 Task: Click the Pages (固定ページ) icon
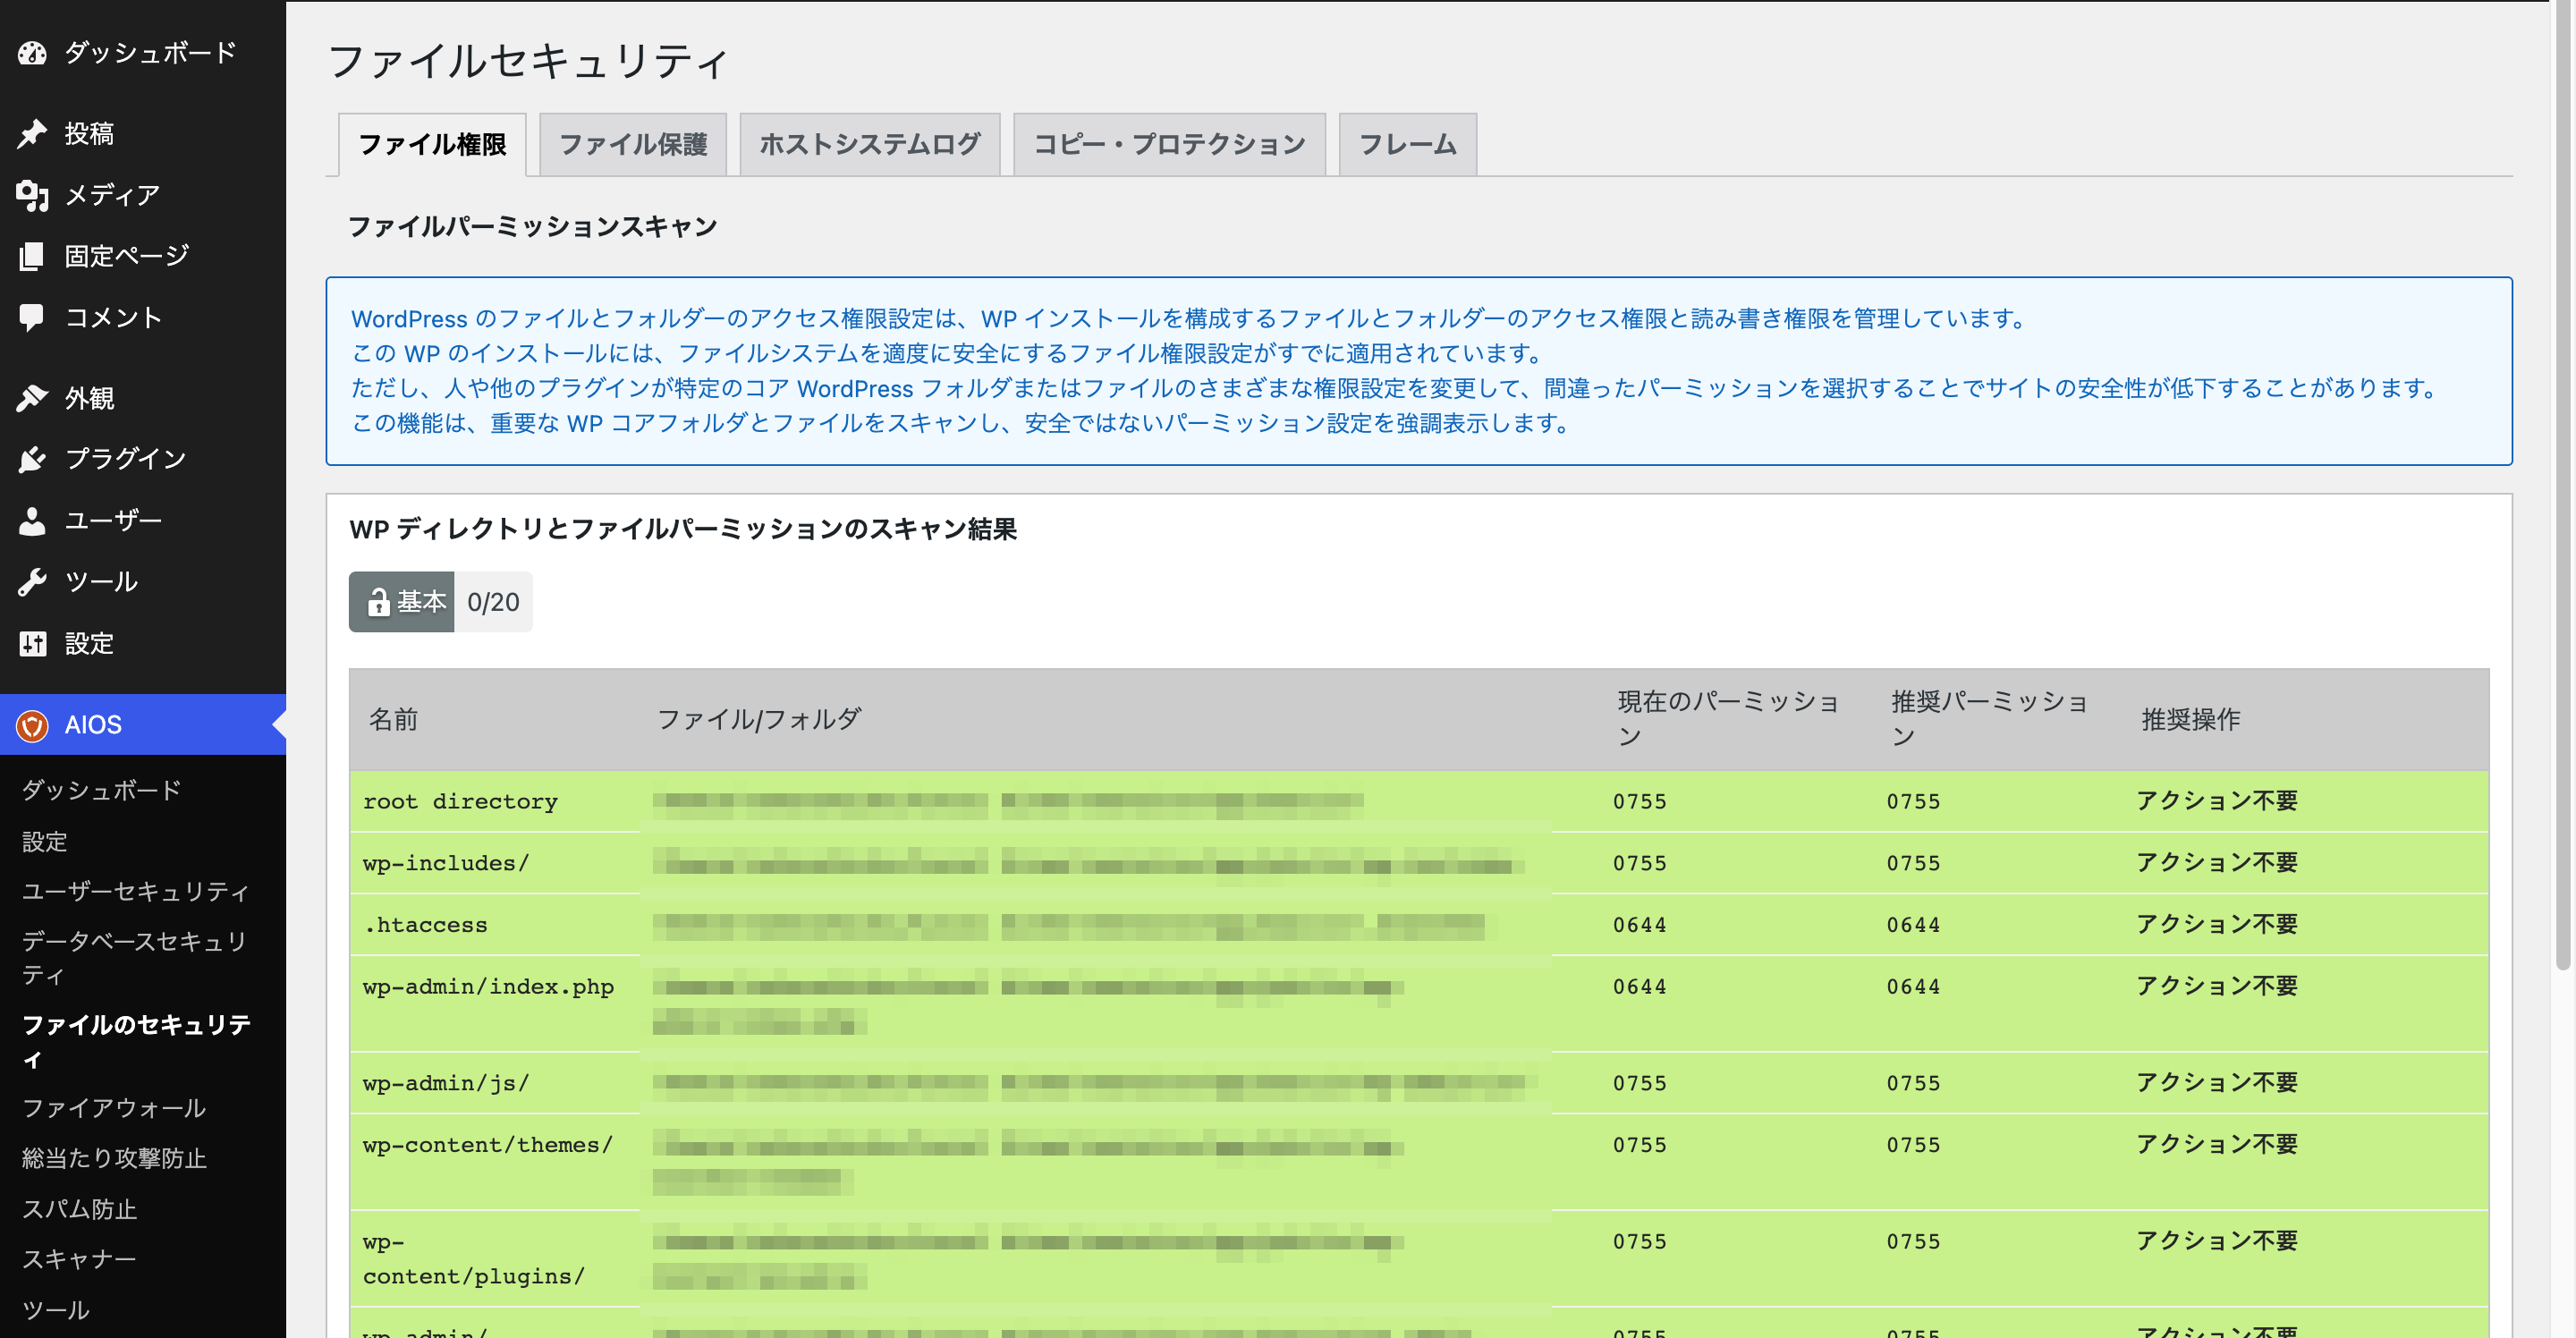click(x=32, y=256)
